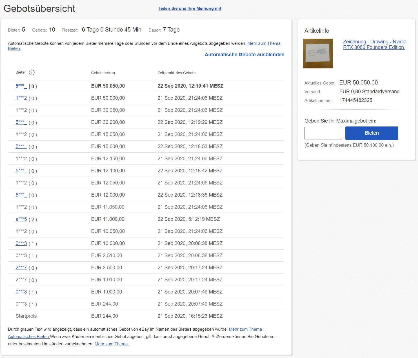Open the 'Teilen Sie uns Ihre Meinung mit' link
Viewport: 418px width, 358px height.
[190, 8]
